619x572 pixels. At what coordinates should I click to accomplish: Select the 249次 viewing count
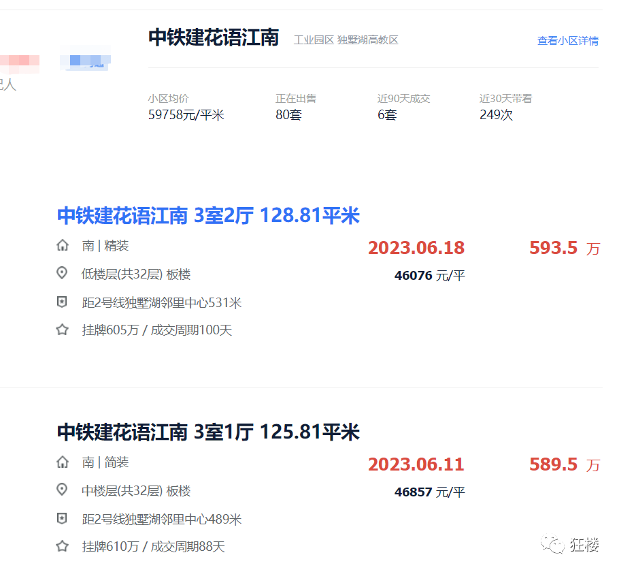pyautogui.click(x=496, y=115)
